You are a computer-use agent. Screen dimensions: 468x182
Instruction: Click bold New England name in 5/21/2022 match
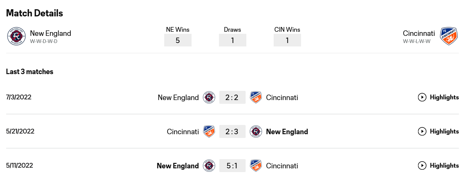[x=287, y=131]
